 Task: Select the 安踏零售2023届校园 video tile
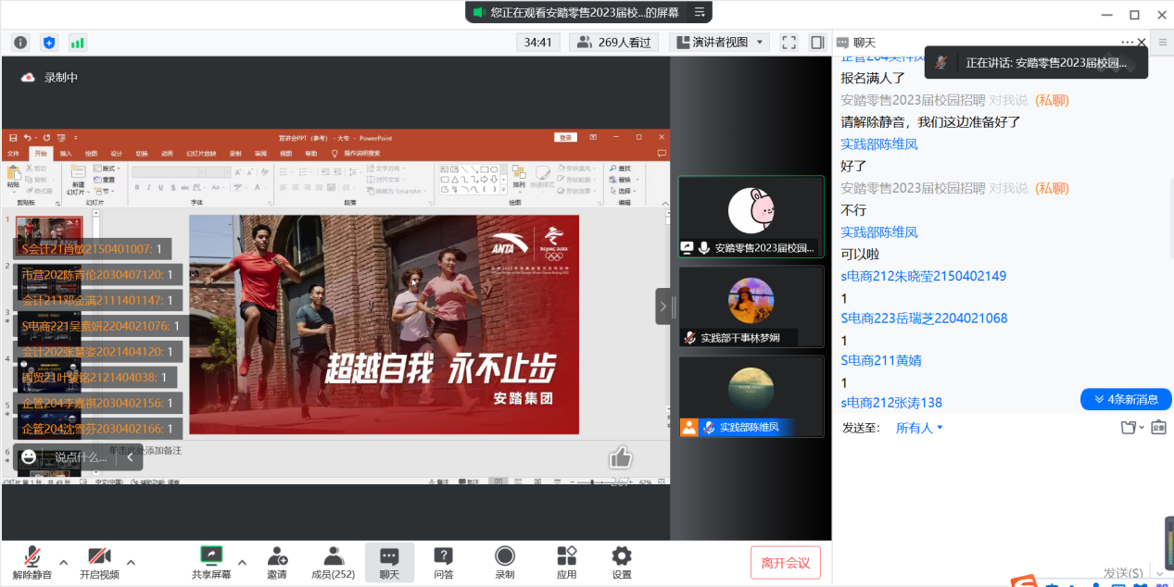[751, 218]
